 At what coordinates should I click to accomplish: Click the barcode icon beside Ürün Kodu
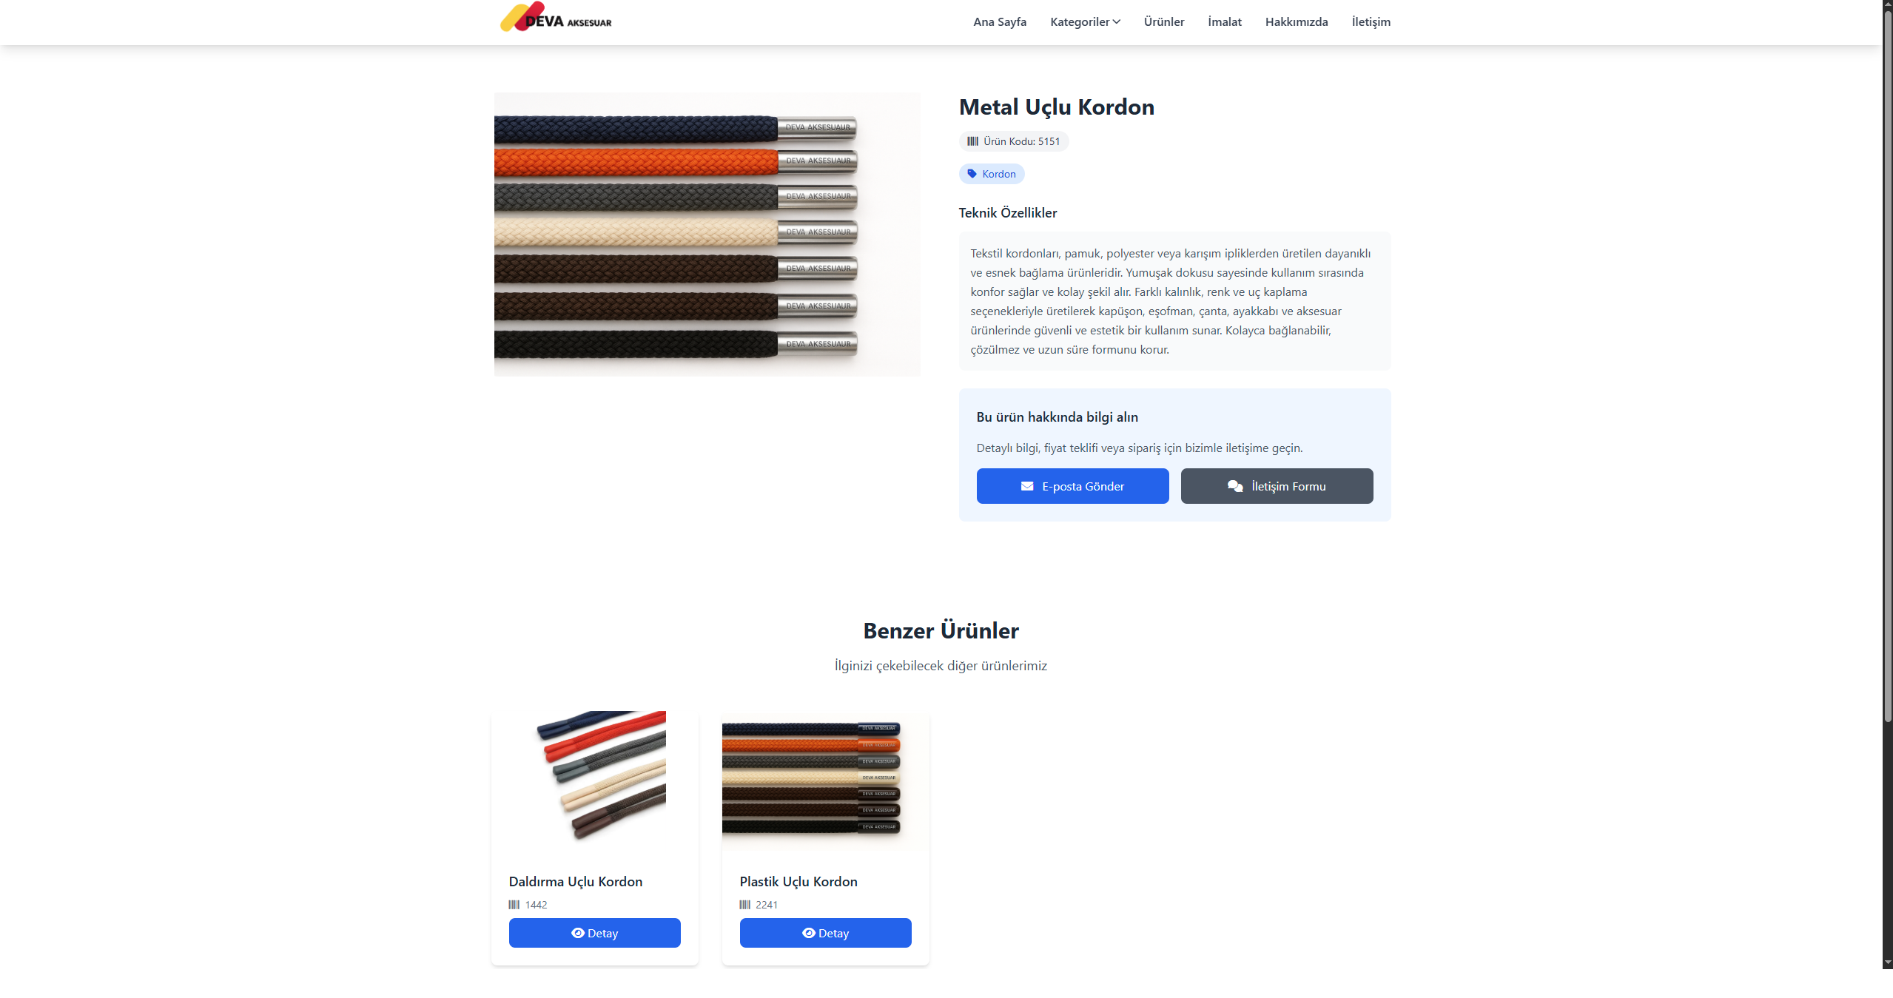(x=972, y=141)
